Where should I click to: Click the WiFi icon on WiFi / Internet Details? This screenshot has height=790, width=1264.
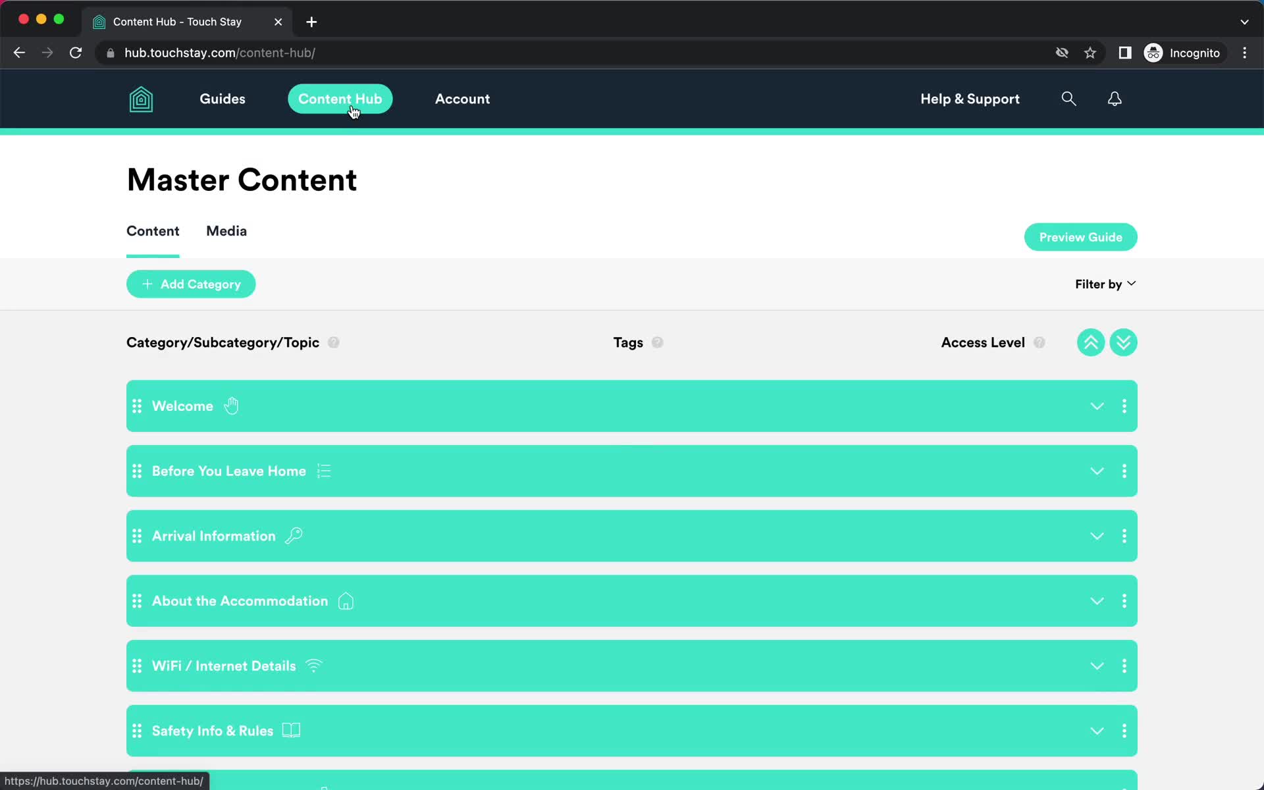pos(312,666)
